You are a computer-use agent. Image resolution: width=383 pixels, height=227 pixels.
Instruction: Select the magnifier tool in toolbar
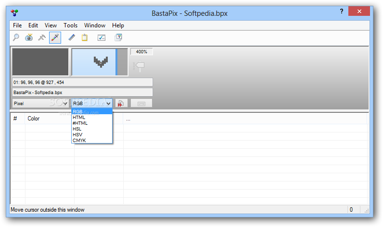point(16,37)
